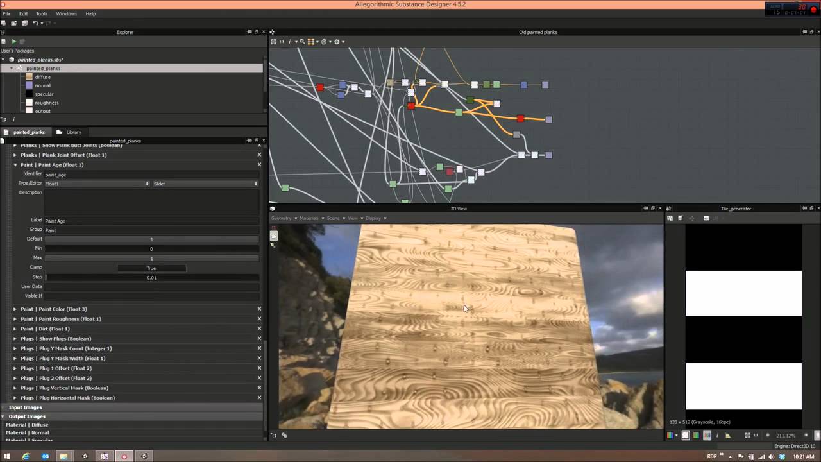This screenshot has width=821, height=462.
Task: Remove Plugs | Plug Horizontal Mask with X
Action: (x=259, y=398)
